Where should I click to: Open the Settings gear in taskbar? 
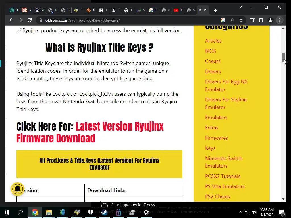coord(146,212)
